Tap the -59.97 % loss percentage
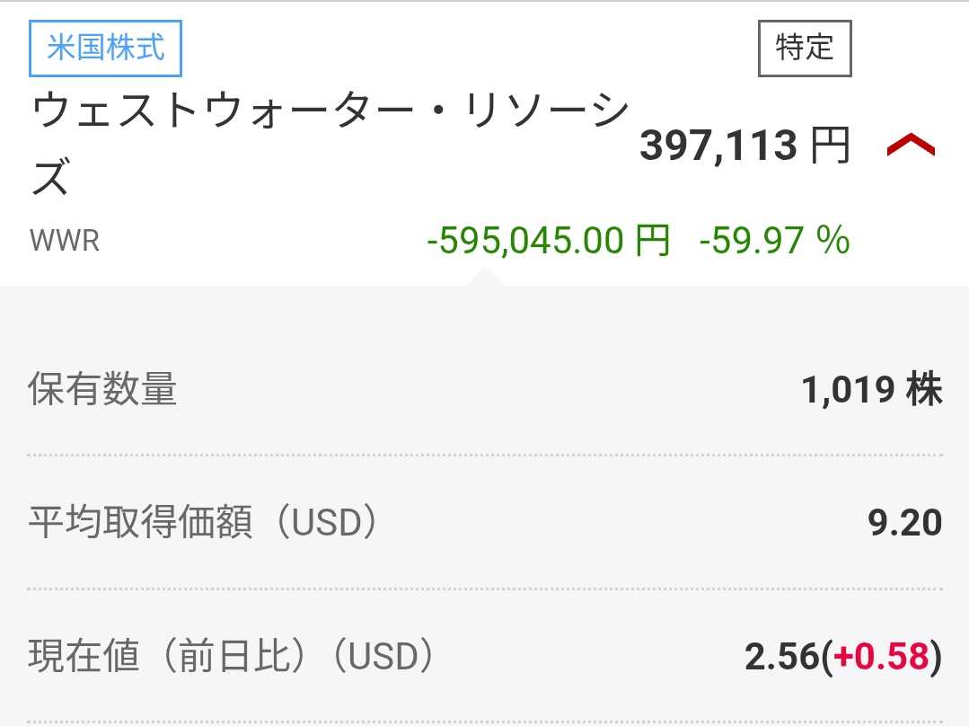This screenshot has width=969, height=726. pos(774,241)
